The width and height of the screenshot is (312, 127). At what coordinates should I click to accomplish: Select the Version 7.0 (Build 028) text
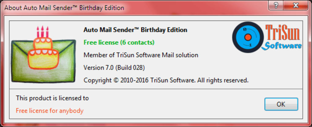(x=114, y=67)
